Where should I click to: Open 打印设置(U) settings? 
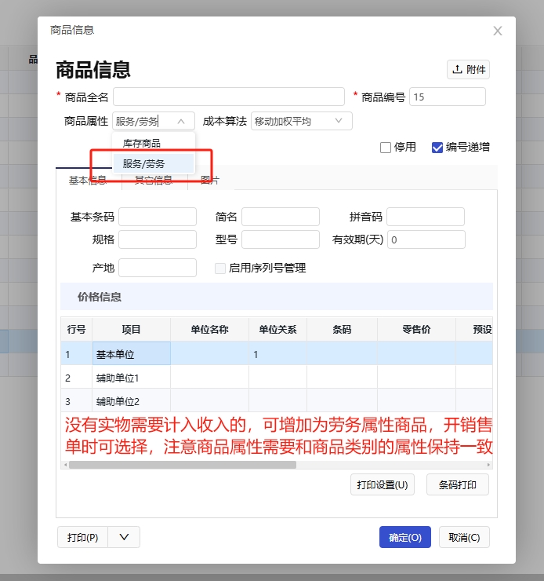[383, 484]
